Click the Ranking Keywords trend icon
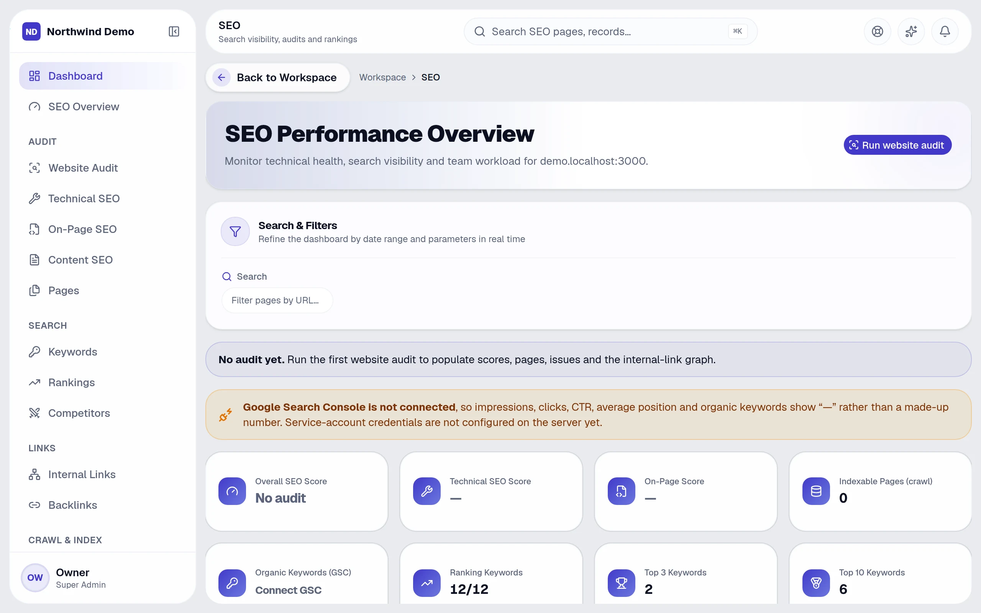The image size is (981, 613). [427, 583]
